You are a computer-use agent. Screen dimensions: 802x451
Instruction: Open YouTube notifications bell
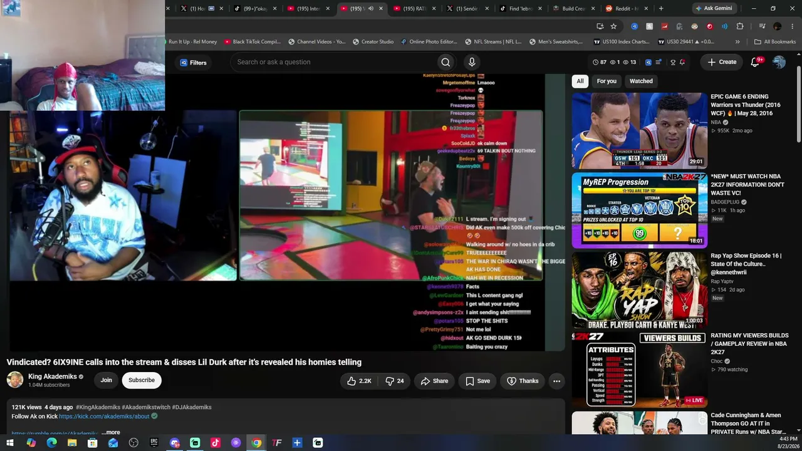tap(756, 62)
